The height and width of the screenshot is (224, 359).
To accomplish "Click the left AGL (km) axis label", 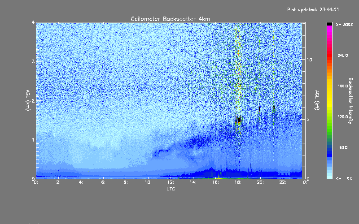I will click(x=28, y=100).
